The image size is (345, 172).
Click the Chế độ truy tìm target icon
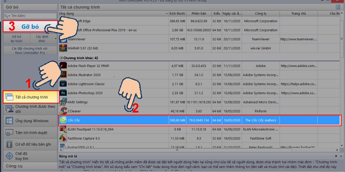(9, 156)
